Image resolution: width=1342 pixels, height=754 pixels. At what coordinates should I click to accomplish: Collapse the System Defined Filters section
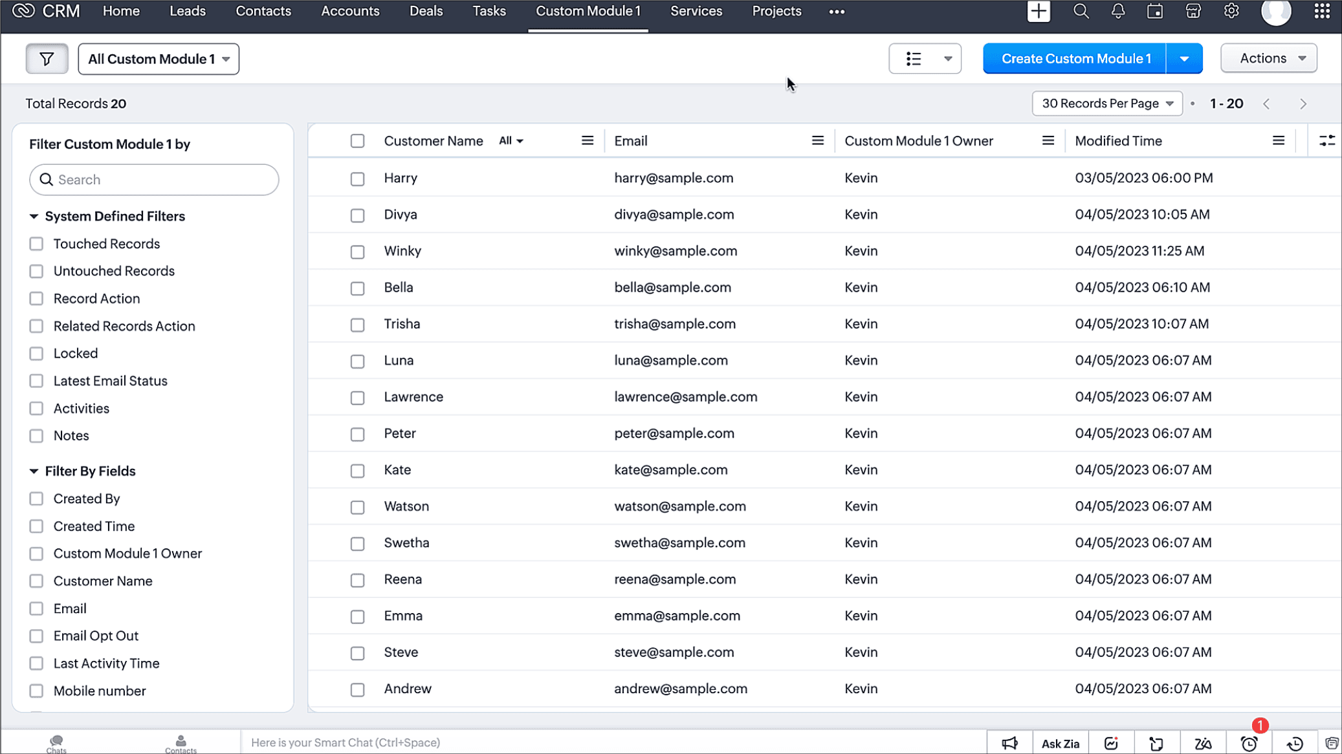tap(34, 217)
